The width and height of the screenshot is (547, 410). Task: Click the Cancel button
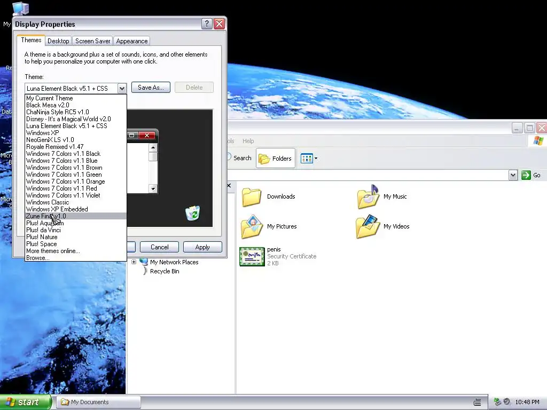(x=159, y=247)
